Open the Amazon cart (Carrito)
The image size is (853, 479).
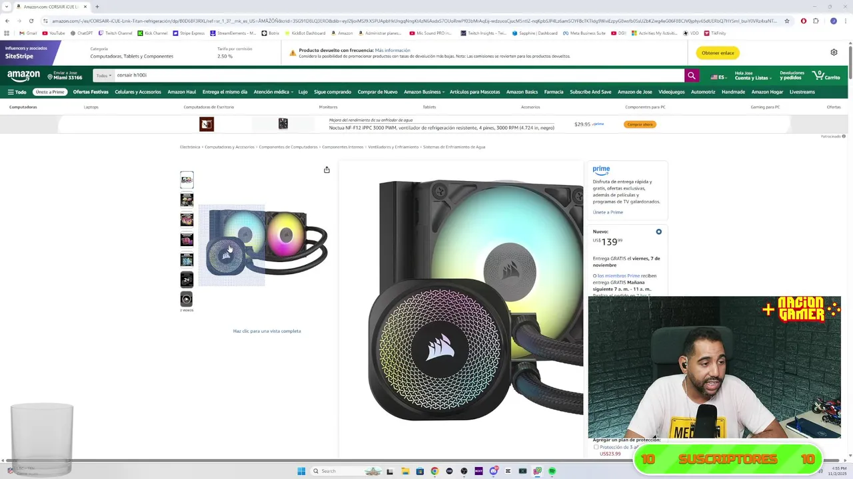click(x=827, y=76)
